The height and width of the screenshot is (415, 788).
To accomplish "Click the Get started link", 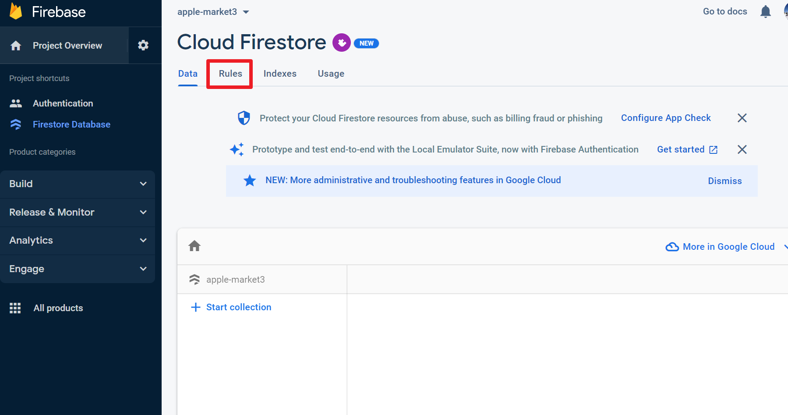I will coord(681,149).
